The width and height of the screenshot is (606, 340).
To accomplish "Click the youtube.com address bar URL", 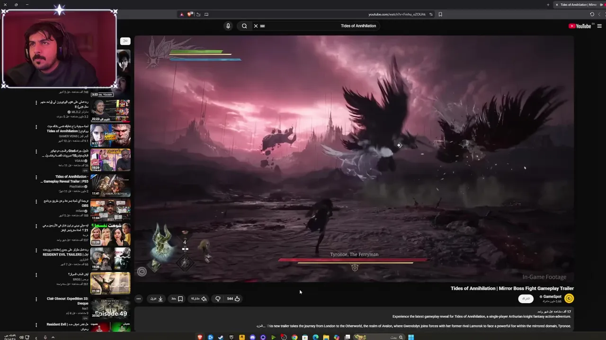I will [x=397, y=14].
